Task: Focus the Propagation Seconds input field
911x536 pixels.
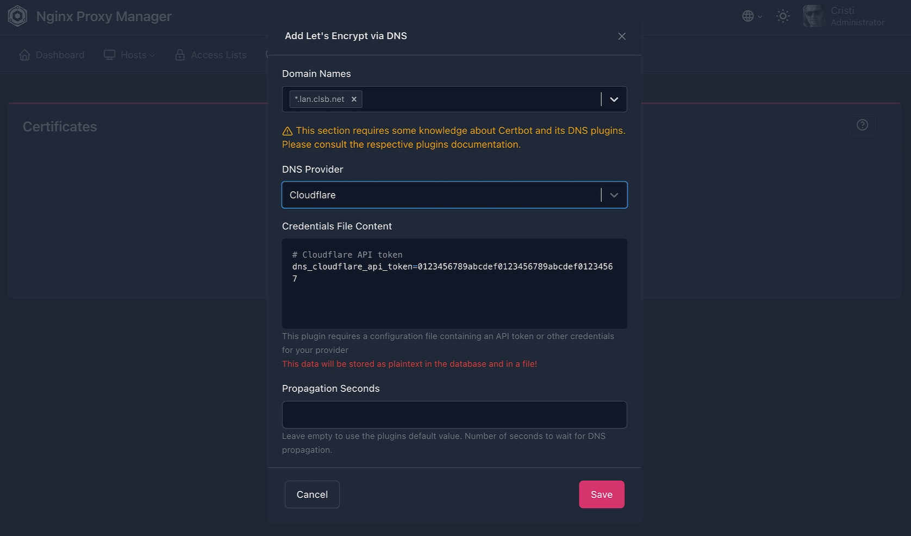Action: pos(454,415)
